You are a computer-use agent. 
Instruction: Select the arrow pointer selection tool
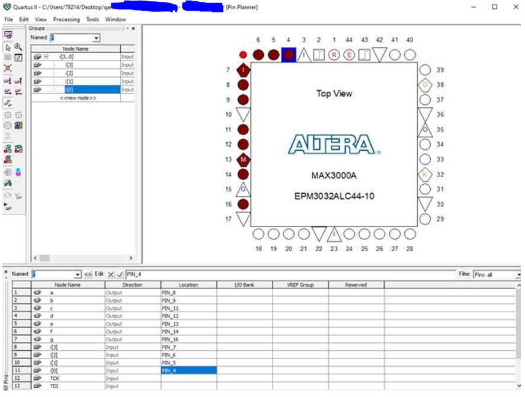(x=8, y=47)
